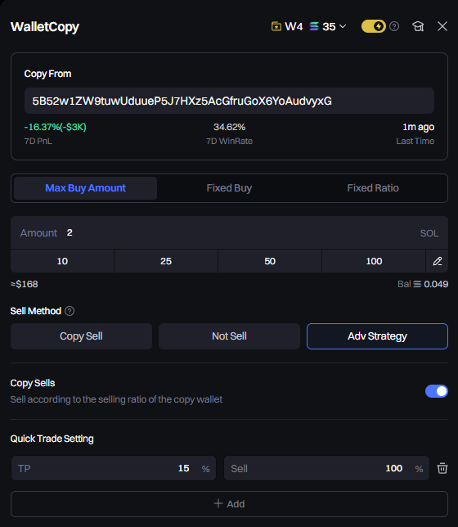Add a new quick trade rule
Image resolution: width=458 pixels, height=527 pixels.
coord(229,504)
